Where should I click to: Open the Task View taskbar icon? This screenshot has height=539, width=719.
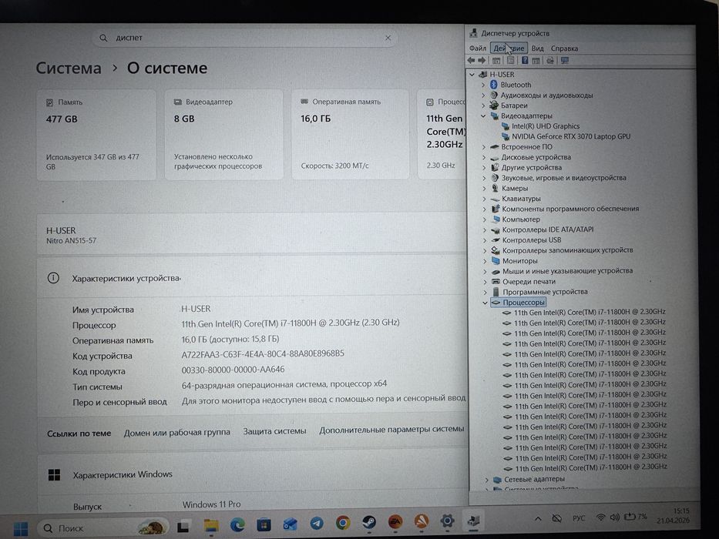click(x=183, y=527)
